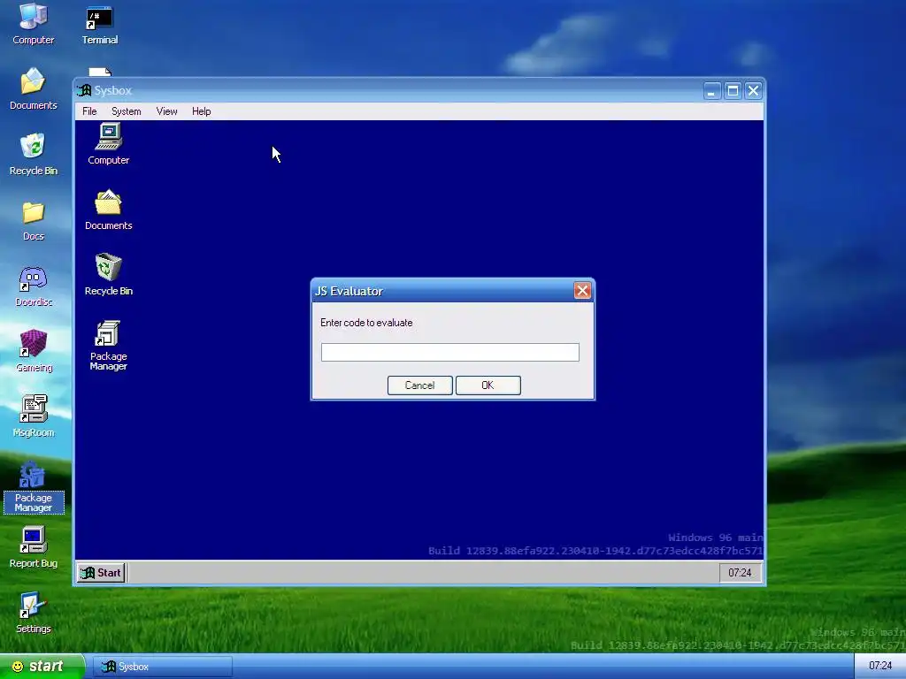906x679 pixels.
Task: Open the System menu in Sysbox
Action: pos(126,111)
